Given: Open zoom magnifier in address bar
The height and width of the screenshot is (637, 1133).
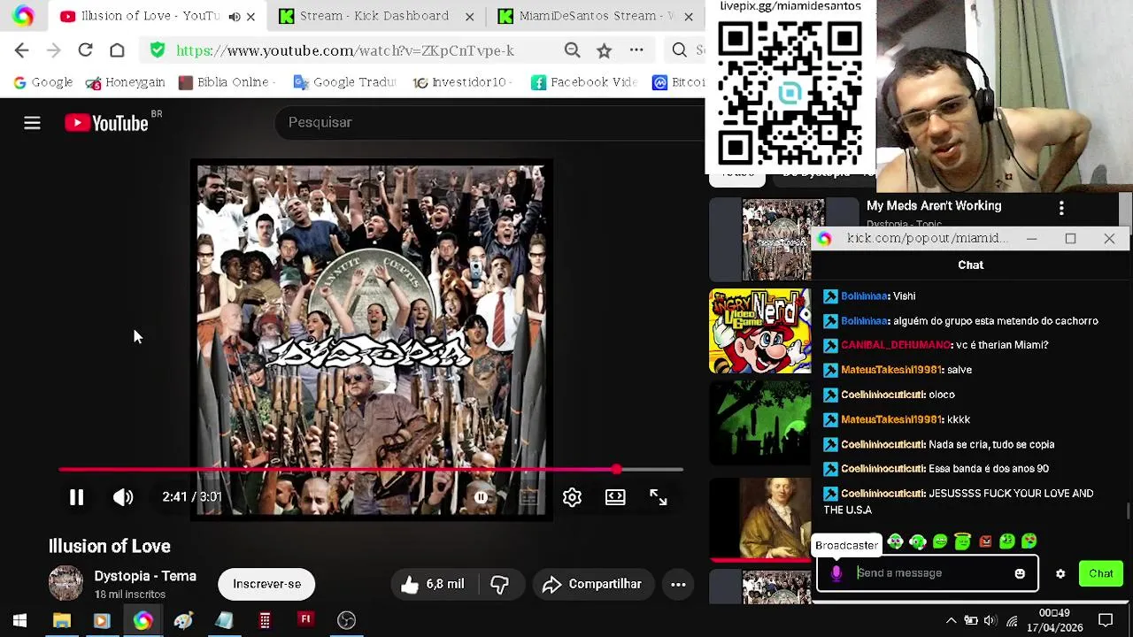Looking at the screenshot, I should [x=573, y=50].
